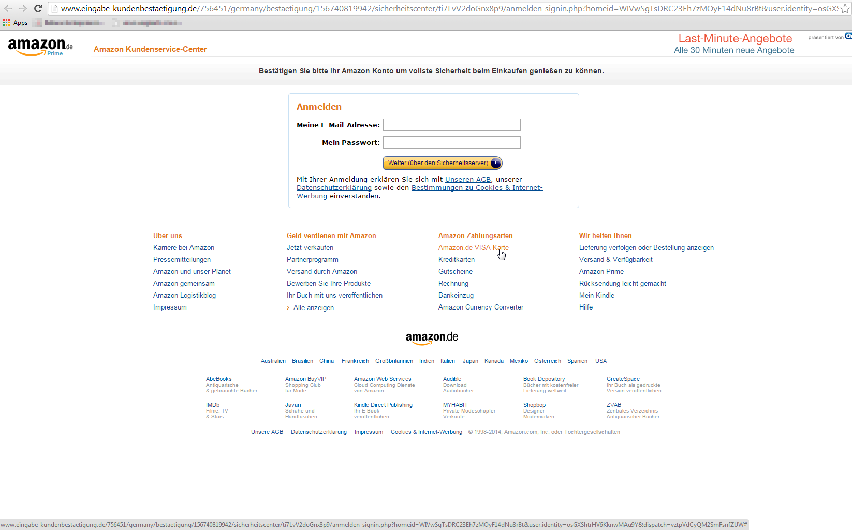This screenshot has height=530, width=852.
Task: Click the amazon.de footer logo
Action: [x=432, y=338]
